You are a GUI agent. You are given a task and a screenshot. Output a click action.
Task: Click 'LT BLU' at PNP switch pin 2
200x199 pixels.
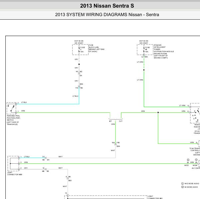click(x=24, y=102)
